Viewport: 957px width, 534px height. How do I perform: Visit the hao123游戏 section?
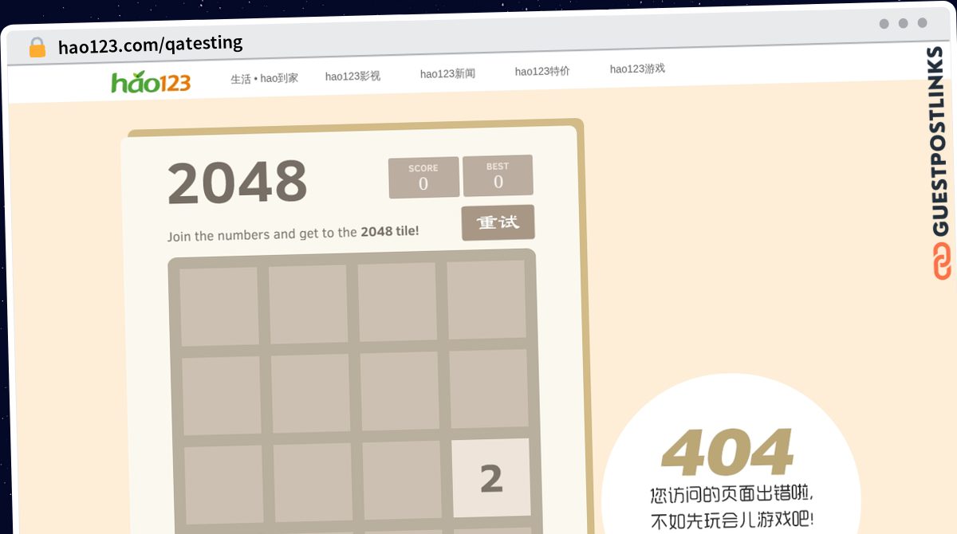point(637,69)
